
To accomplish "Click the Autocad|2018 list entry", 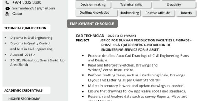I will [x=23, y=55].
